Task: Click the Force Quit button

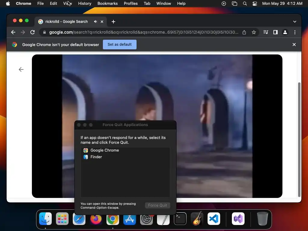Action: (x=158, y=205)
